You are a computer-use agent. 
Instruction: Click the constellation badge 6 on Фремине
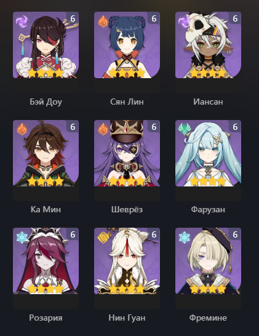click(235, 234)
